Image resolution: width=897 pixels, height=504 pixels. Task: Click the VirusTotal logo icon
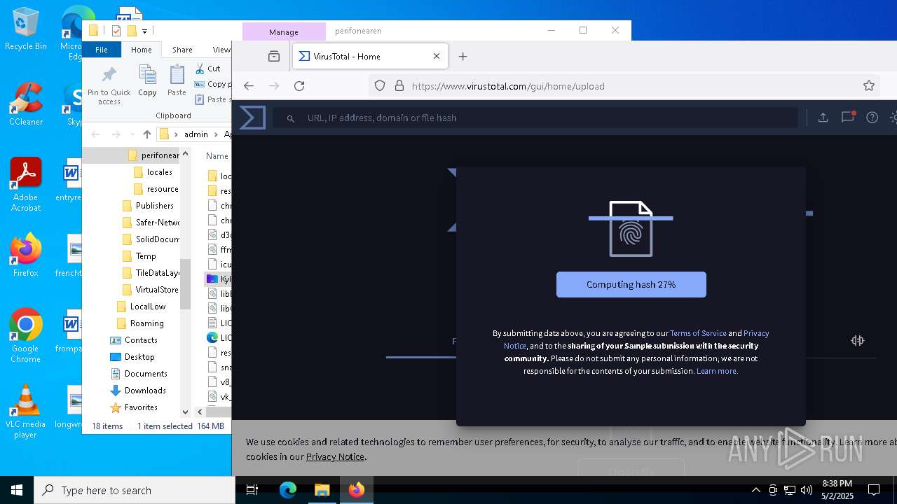(252, 118)
